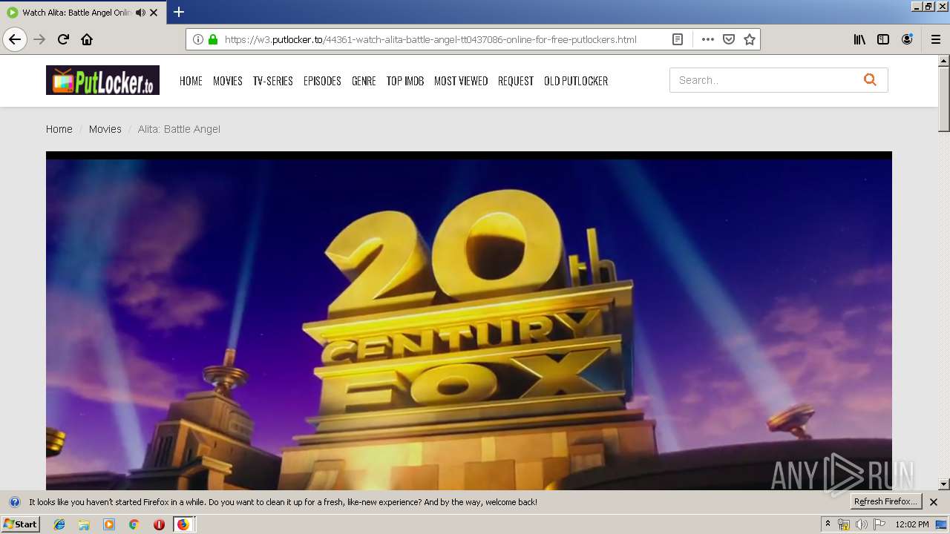Click the browser forward arrow

pos(39,39)
